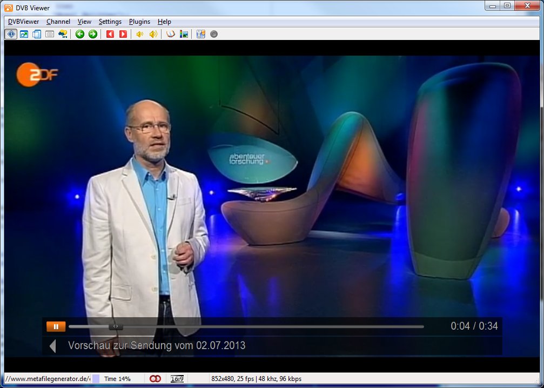
Task: Click the tools settings toolbar icon
Action: tap(201, 34)
